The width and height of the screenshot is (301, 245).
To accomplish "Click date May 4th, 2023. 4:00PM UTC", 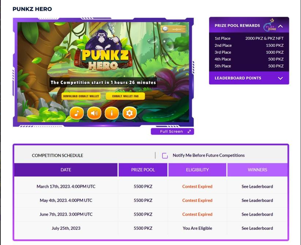I will pos(66,200).
